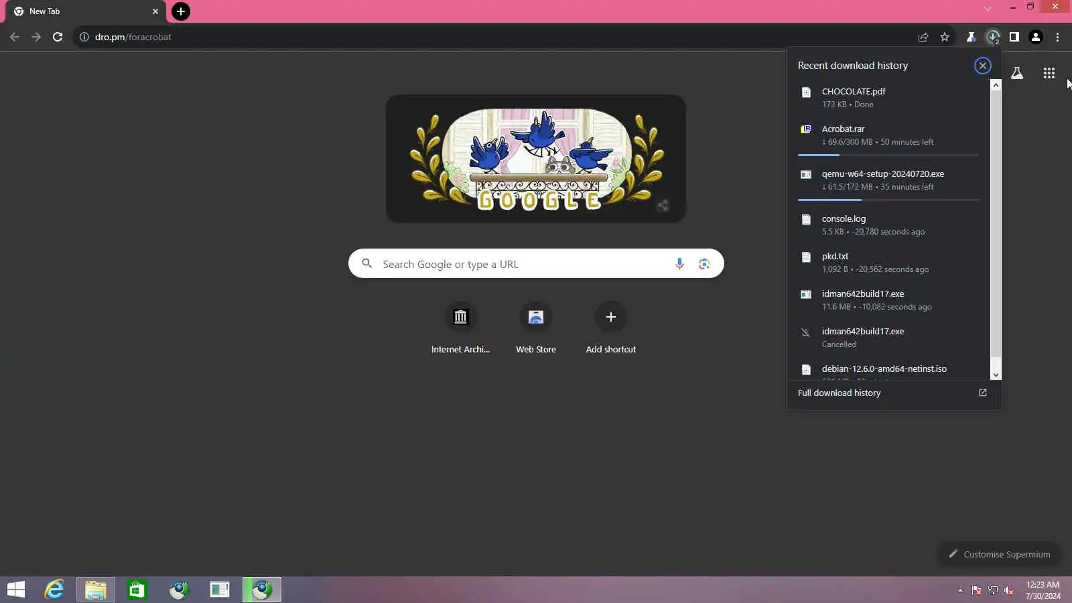The width and height of the screenshot is (1072, 603).
Task: Add a new shortcut tile
Action: pos(611,328)
